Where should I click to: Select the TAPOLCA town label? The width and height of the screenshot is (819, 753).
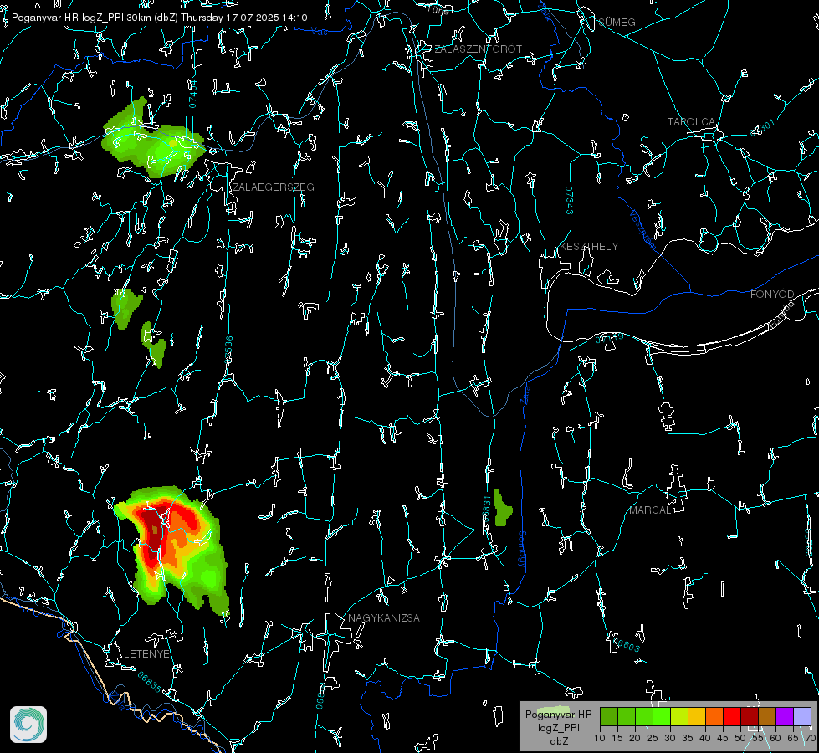tap(691, 122)
